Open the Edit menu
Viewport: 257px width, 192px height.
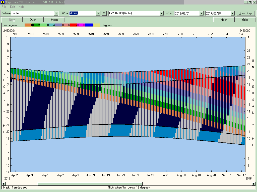(13, 7)
